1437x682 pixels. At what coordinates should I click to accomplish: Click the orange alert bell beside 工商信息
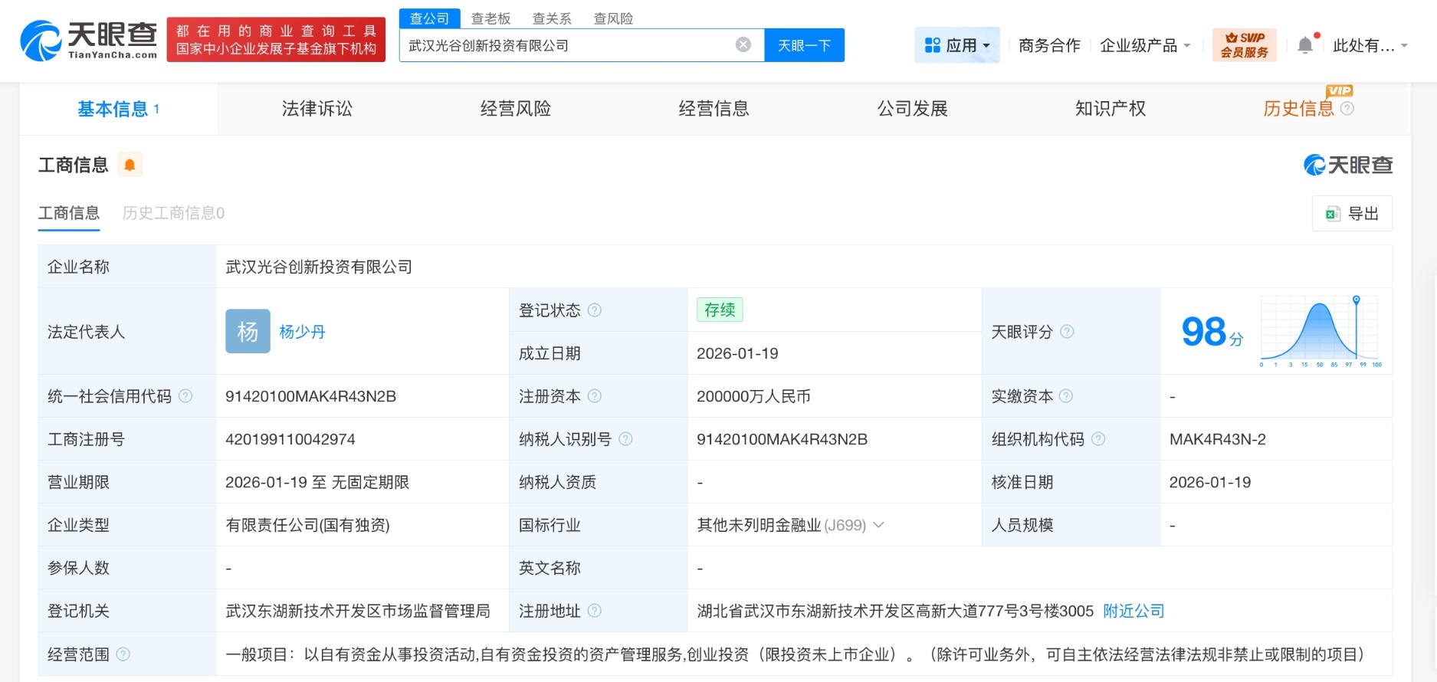(130, 165)
